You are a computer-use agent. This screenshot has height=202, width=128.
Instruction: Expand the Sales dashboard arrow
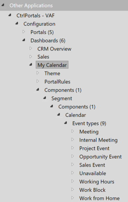[x=30, y=56]
